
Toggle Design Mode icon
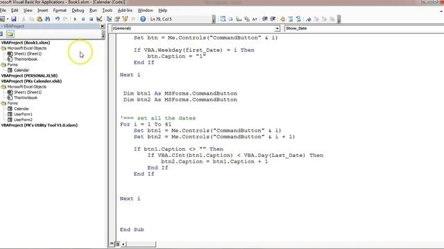(x=99, y=19)
